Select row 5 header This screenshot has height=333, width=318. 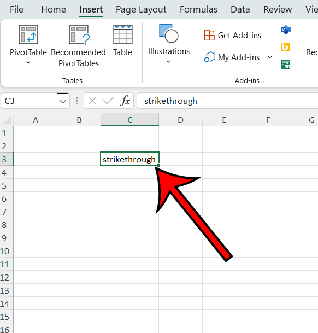(x=7, y=185)
